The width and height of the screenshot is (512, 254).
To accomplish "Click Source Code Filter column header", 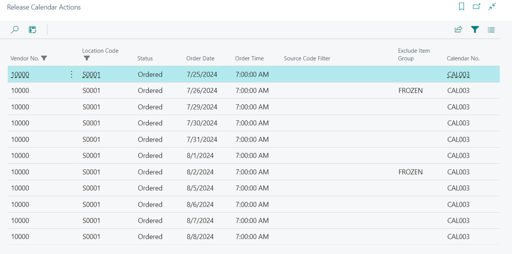I will 307,58.
